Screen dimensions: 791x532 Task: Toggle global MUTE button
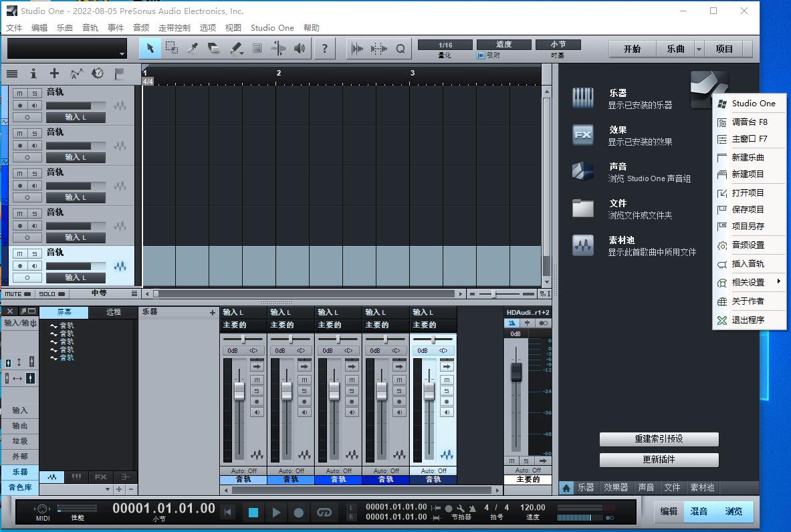point(17,294)
